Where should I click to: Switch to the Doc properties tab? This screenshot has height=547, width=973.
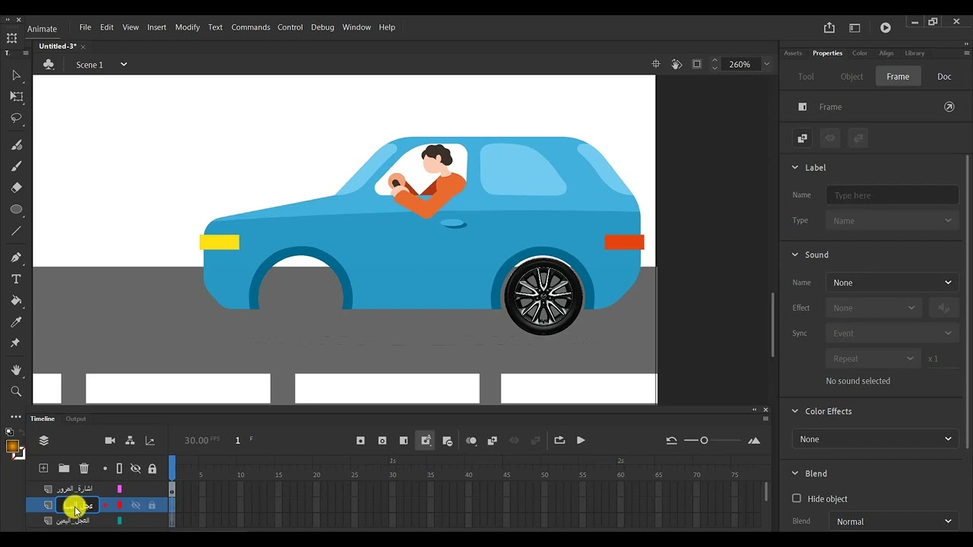pos(944,76)
